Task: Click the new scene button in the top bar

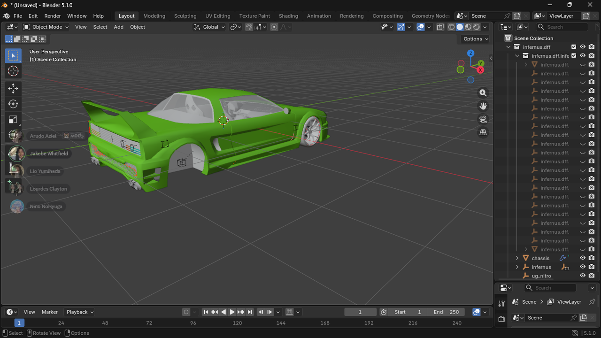Action: tap(517, 16)
